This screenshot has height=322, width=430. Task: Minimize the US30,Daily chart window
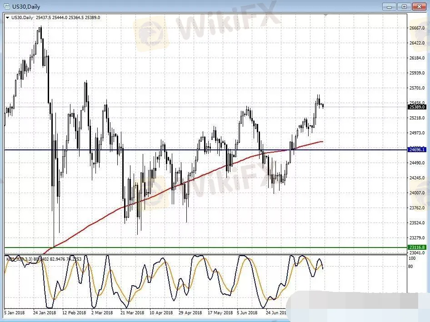coord(389,6)
